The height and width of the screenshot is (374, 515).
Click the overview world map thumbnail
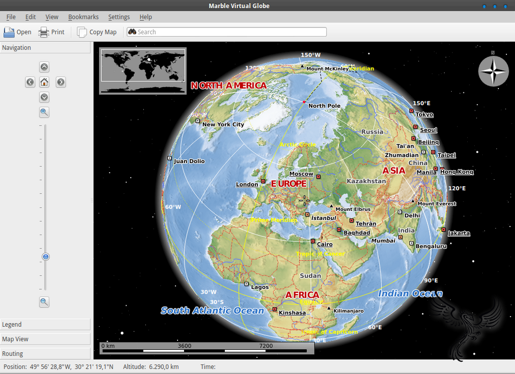(142, 69)
